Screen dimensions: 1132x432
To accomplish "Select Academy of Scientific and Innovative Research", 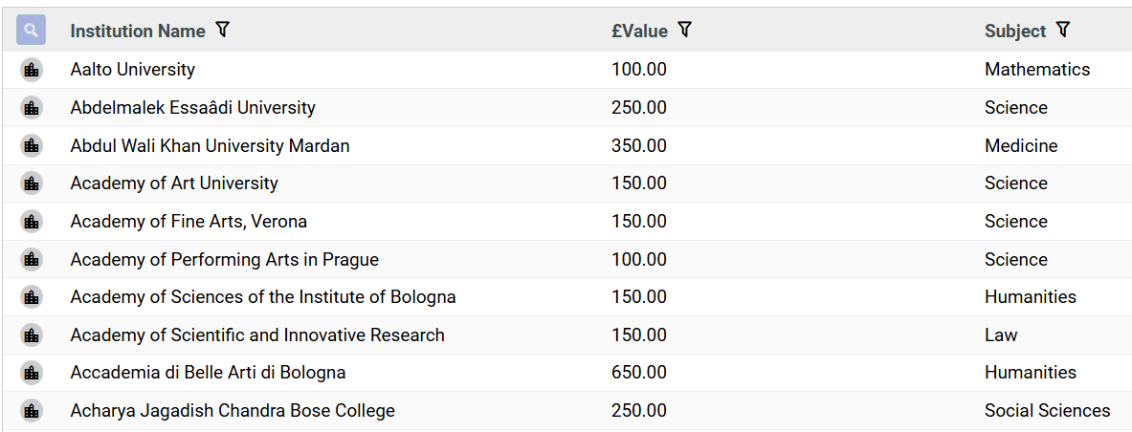I will click(257, 335).
